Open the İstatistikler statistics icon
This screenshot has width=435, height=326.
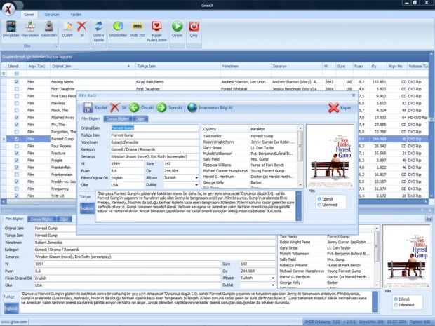point(118,27)
